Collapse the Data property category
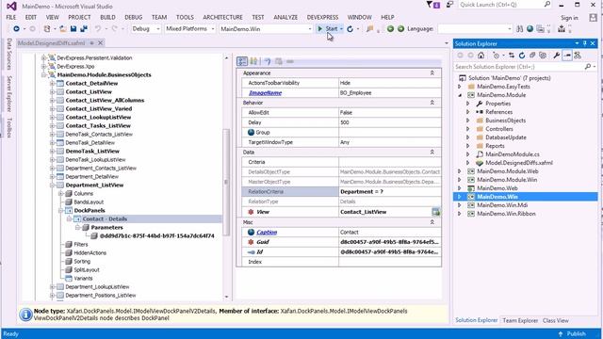603x339 pixels. click(x=432, y=153)
